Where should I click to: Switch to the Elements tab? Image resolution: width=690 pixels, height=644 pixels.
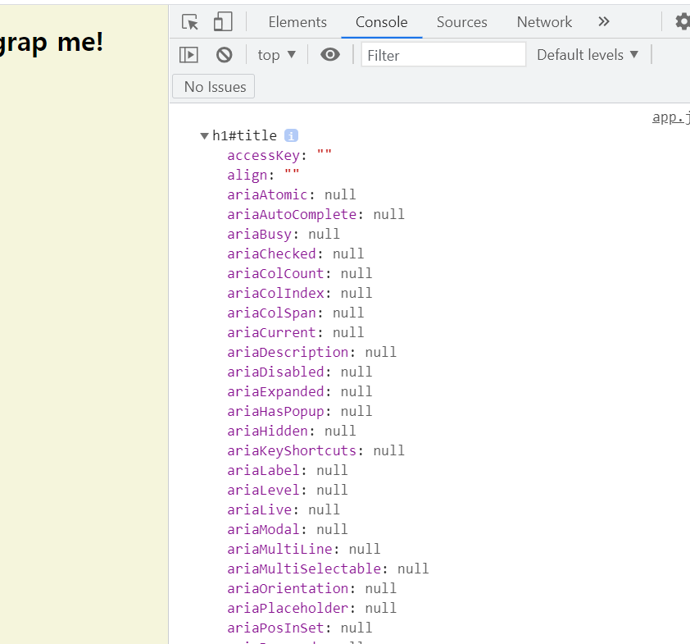(297, 22)
